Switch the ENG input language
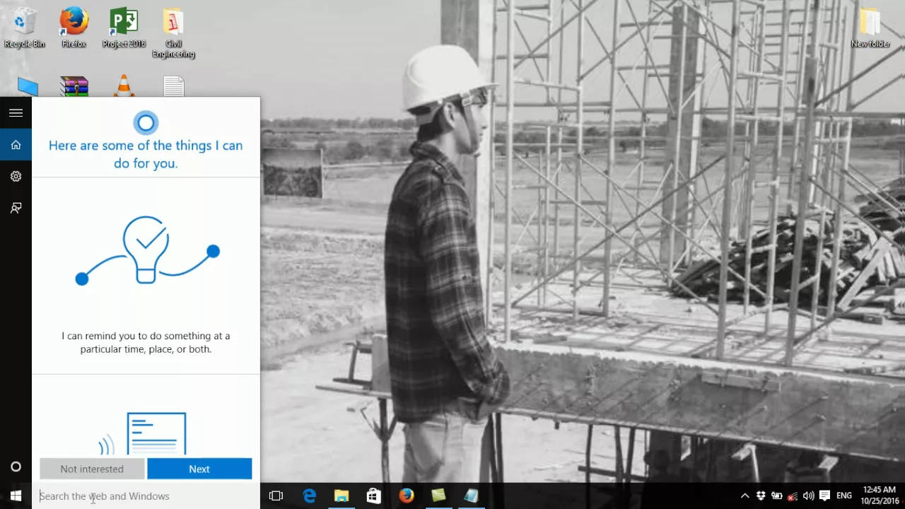 843,496
